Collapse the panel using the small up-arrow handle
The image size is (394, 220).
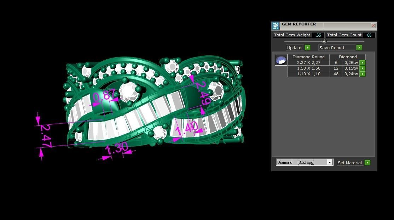click(324, 41)
